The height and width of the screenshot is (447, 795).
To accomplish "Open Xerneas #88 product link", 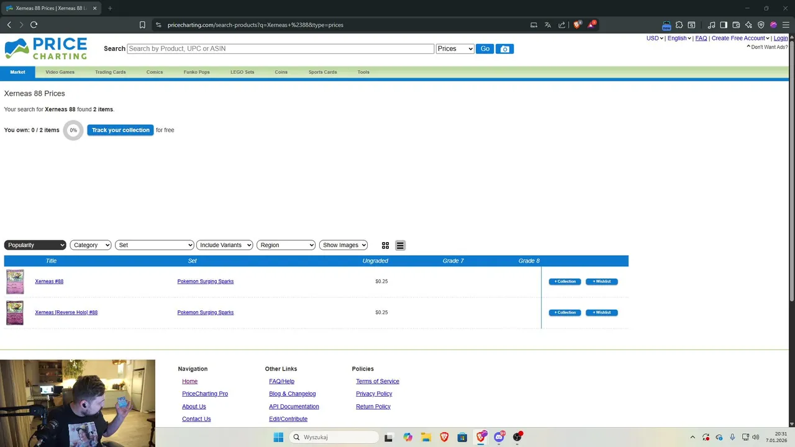I will (49, 281).
